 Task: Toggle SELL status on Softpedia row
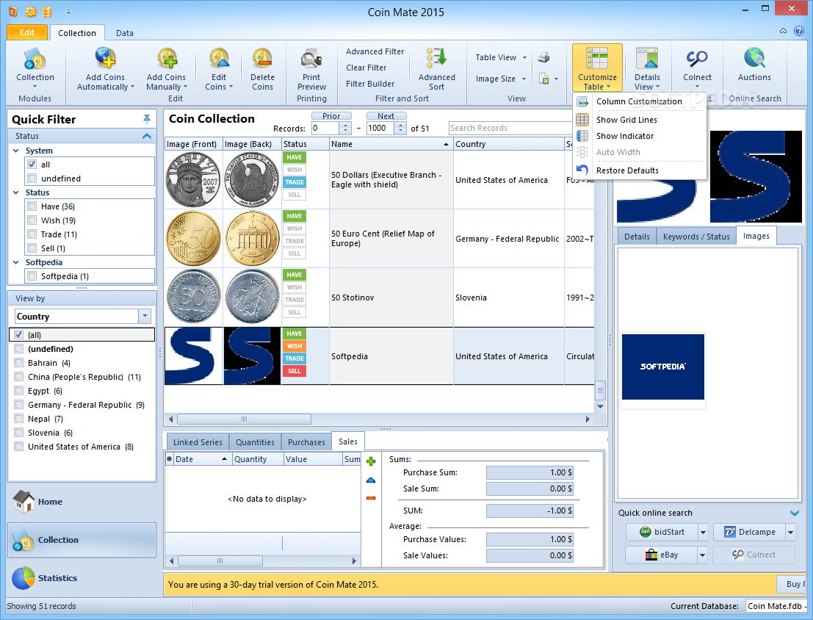point(294,371)
